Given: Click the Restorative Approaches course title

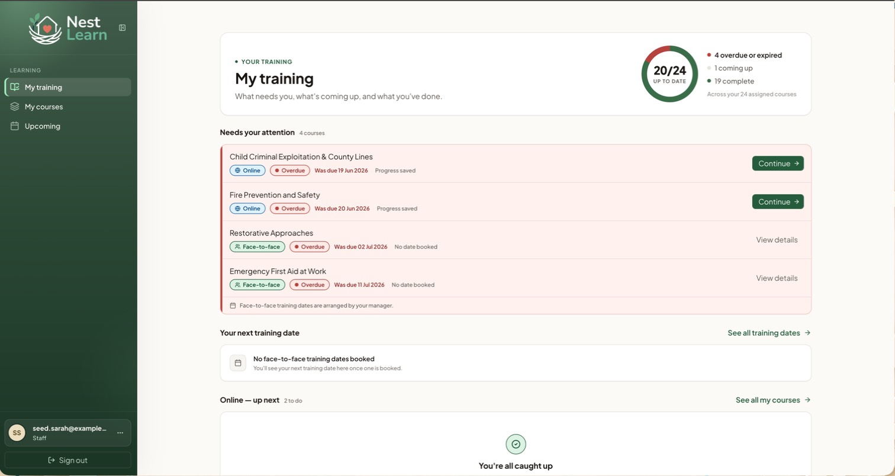Looking at the screenshot, I should click(272, 233).
